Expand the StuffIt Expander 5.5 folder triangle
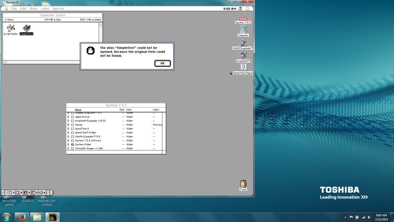The height and width of the screenshot is (222, 394). coord(68,137)
